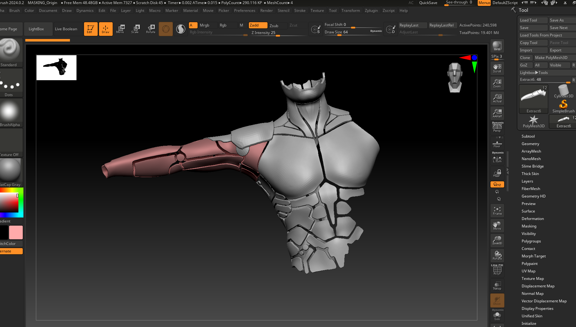Expand the UV Map section
The image size is (576, 327).
(528, 271)
